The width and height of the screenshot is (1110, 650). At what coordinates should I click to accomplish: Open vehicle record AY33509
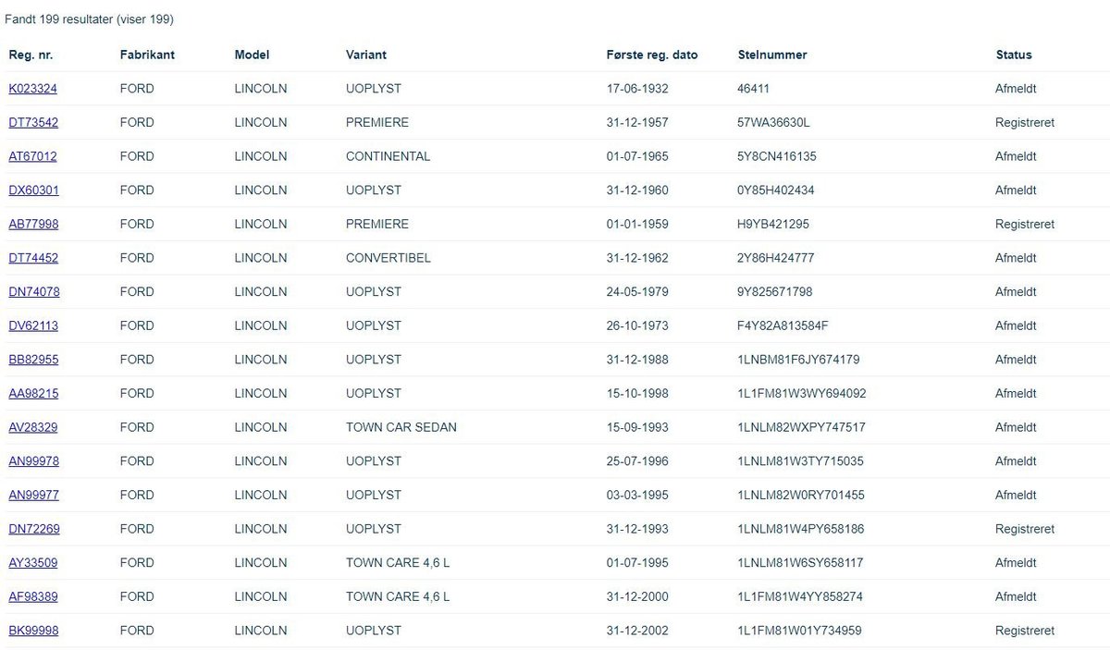[x=33, y=563]
